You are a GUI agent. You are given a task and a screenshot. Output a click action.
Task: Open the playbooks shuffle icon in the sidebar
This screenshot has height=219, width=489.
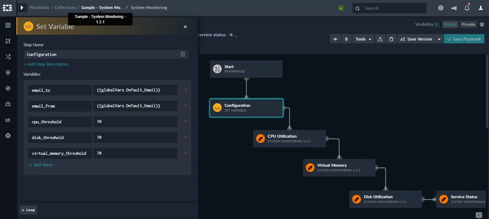(x=8, y=57)
